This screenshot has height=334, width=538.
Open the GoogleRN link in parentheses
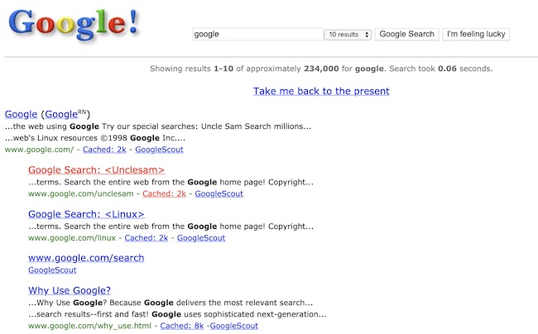tap(65, 114)
